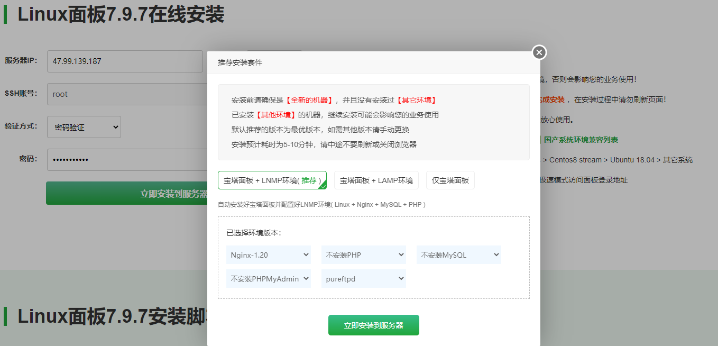The height and width of the screenshot is (346, 718).
Task: Open the 不安装MySQL dropdown
Action: 458,254
